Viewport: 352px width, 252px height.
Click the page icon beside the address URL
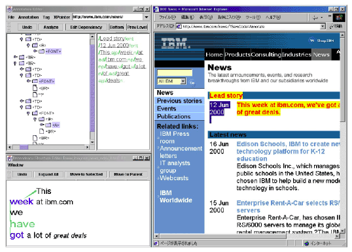point(179,26)
